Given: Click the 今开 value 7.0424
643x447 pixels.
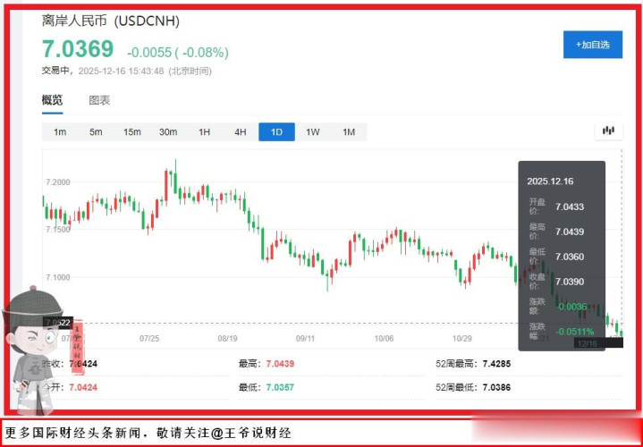Looking at the screenshot, I should [83, 387].
